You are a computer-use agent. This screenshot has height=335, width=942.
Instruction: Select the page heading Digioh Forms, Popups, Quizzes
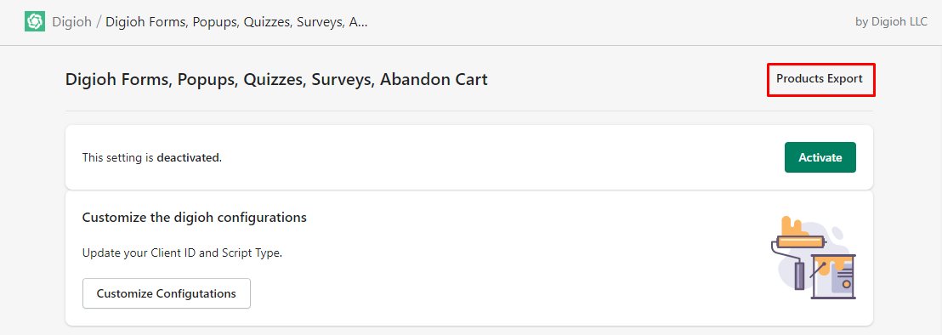click(x=276, y=79)
